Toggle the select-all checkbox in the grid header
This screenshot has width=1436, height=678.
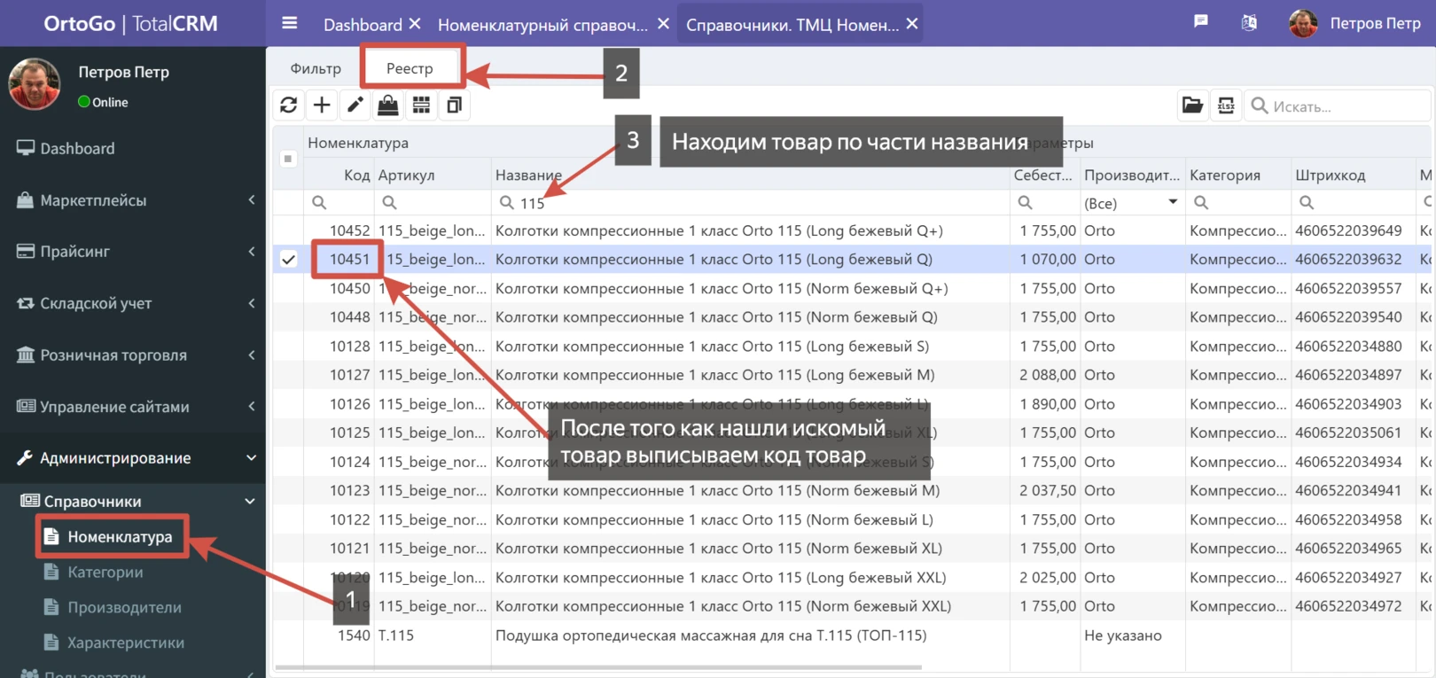click(x=288, y=159)
